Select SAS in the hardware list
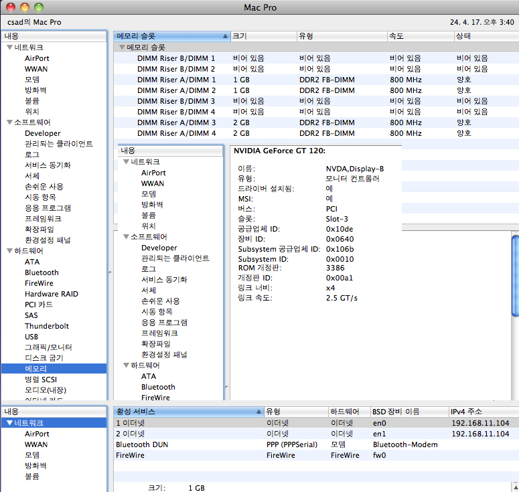The height and width of the screenshot is (492, 519). tap(31, 315)
